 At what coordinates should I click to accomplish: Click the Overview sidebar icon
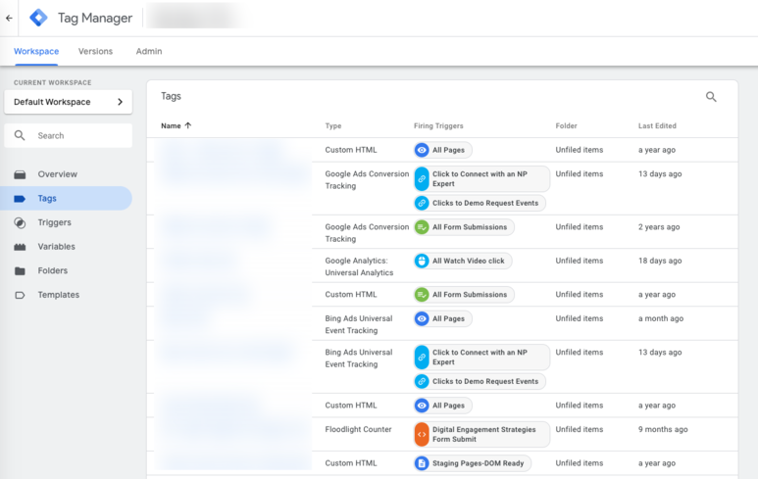tap(20, 174)
